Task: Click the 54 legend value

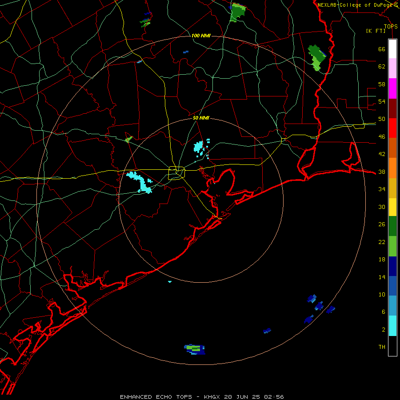Action: 382,101
